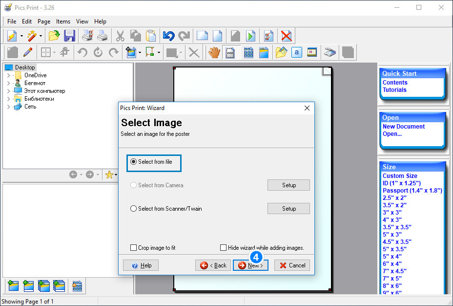Viewport: 453px width, 306px height.
Task: Cancel the wizard dialog
Action: [x=292, y=265]
